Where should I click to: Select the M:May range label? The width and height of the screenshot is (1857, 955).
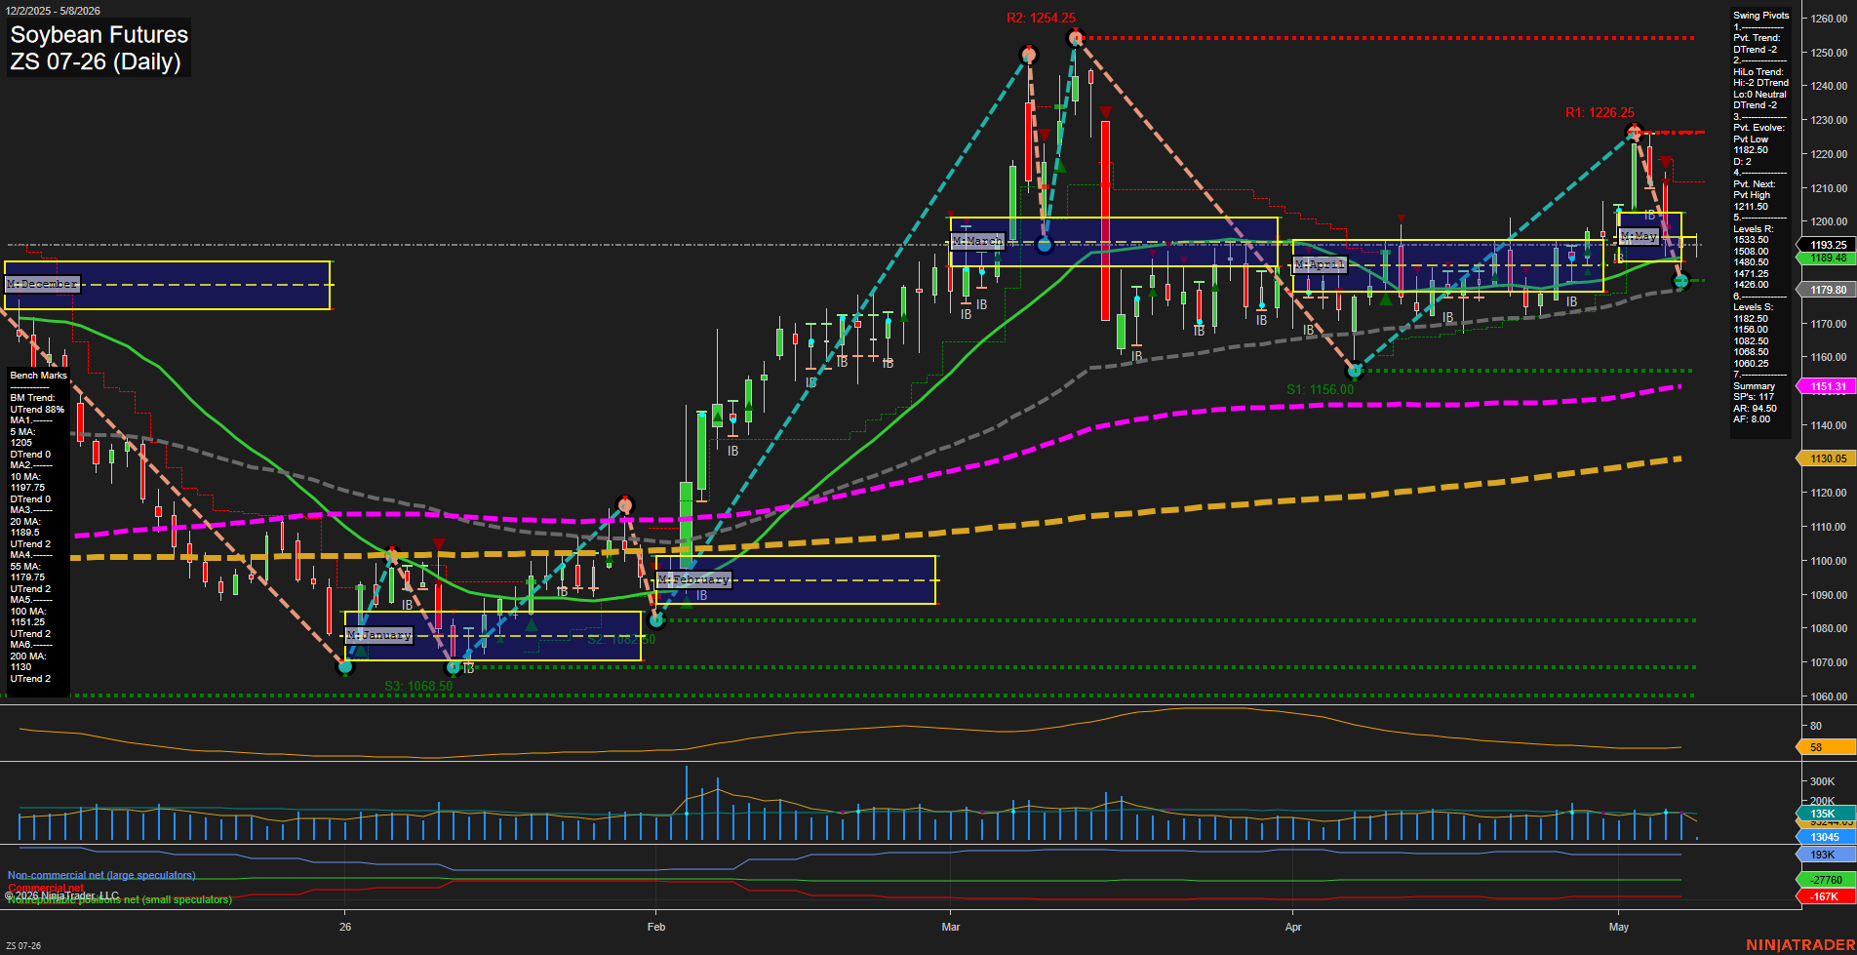click(1639, 237)
